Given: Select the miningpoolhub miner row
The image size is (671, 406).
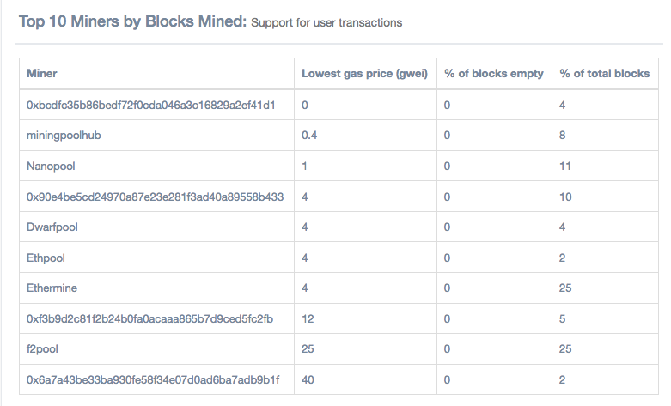Looking at the screenshot, I should [67, 136].
